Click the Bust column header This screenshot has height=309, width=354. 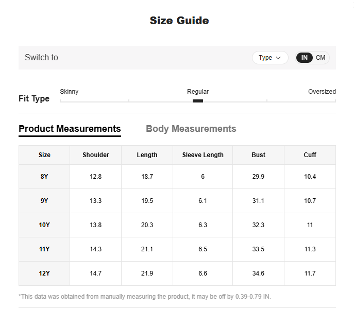258,155
